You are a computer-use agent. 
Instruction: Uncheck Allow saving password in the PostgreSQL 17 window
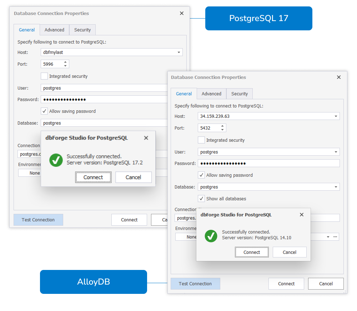coord(44,111)
